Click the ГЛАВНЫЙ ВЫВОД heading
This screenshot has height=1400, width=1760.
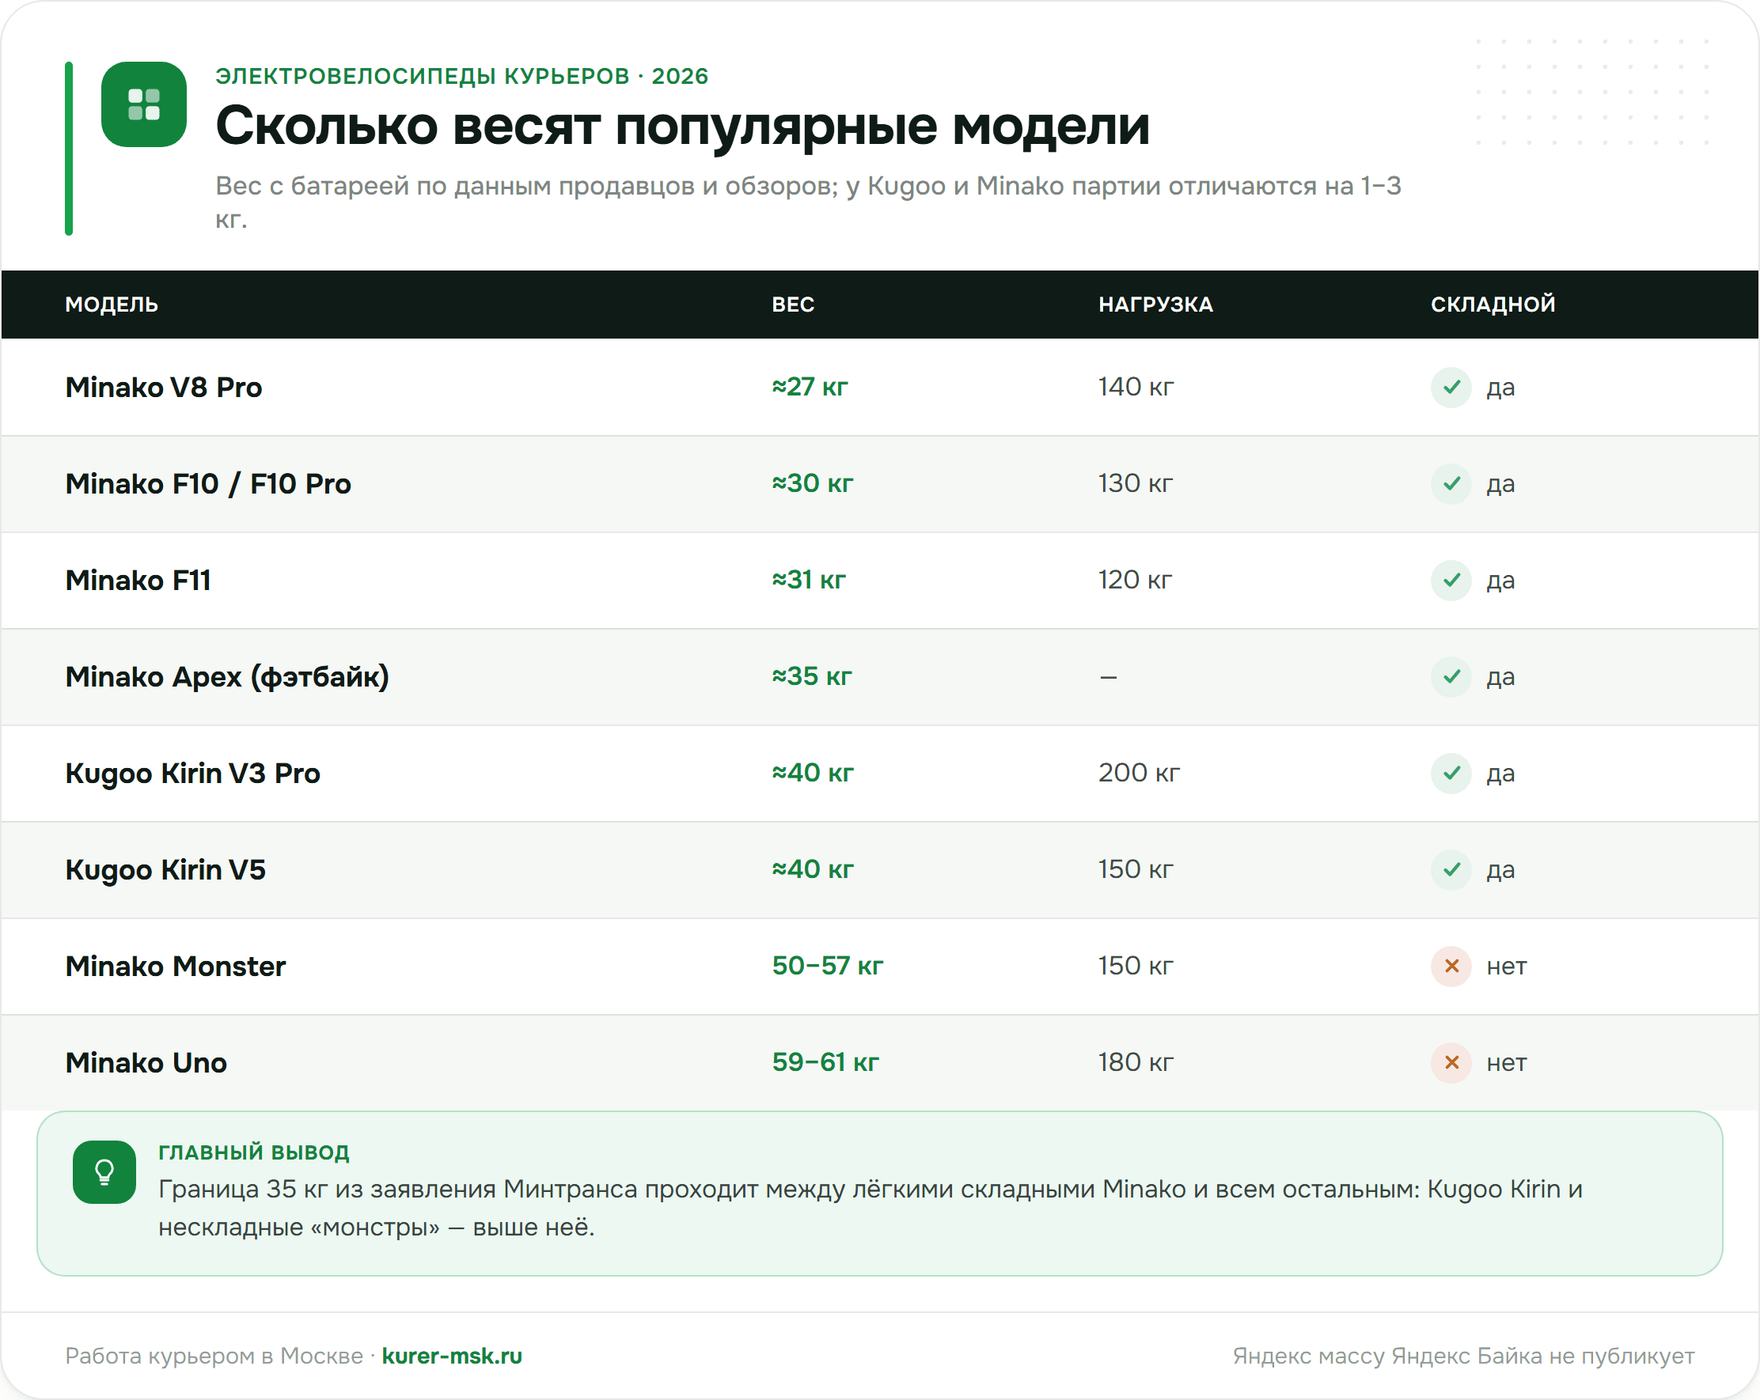[x=254, y=1152]
